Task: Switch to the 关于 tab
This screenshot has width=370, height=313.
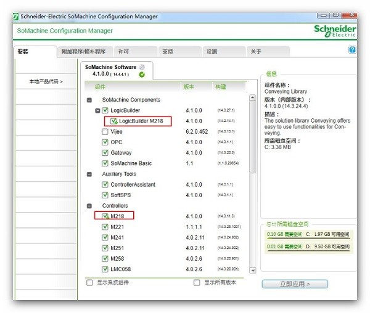Action: (x=268, y=51)
